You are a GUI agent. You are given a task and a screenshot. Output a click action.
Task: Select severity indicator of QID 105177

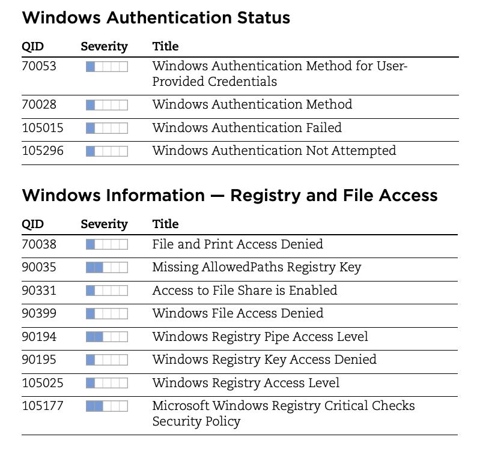[107, 406]
